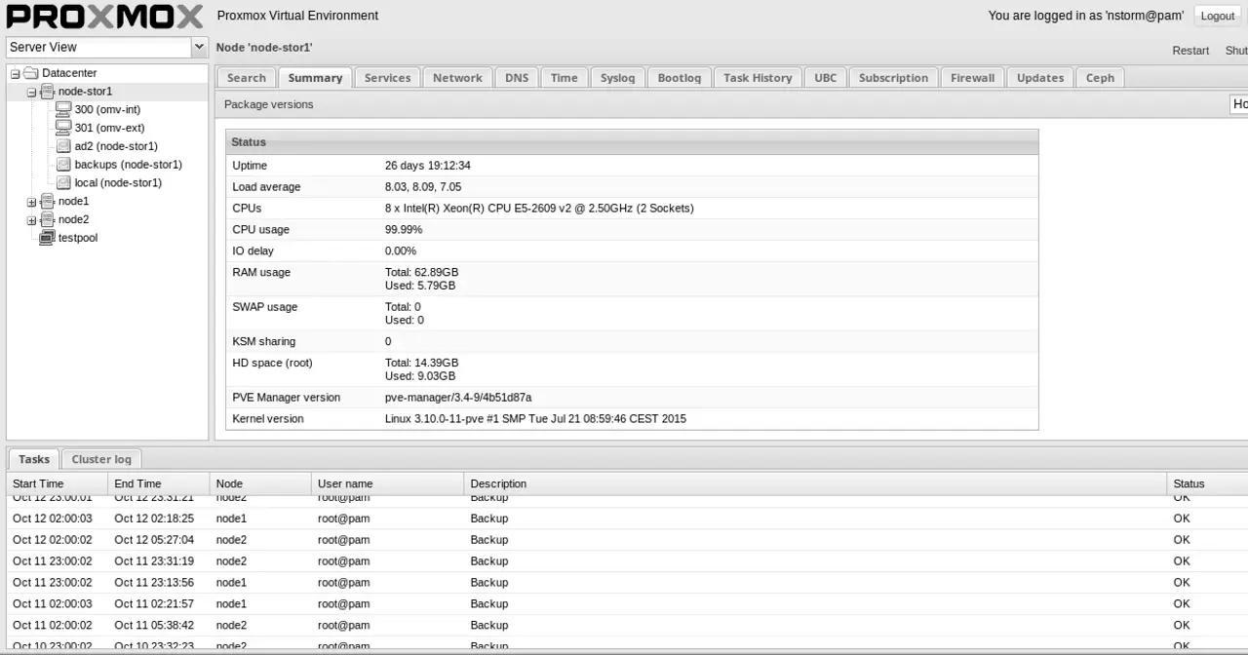Click the backups (node-stor1) storage icon
This screenshot has width=1248, height=655.
click(x=63, y=165)
